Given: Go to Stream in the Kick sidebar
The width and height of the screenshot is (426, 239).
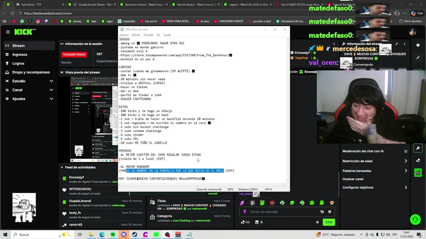Looking at the screenshot, I should coord(29,45).
